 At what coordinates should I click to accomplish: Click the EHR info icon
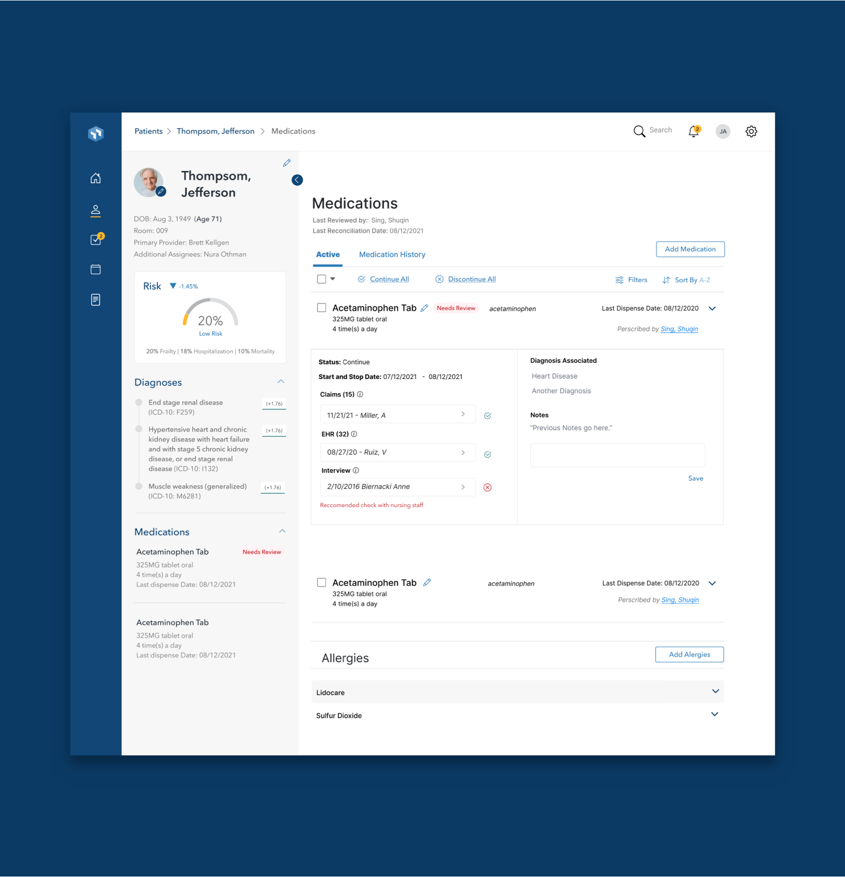354,434
